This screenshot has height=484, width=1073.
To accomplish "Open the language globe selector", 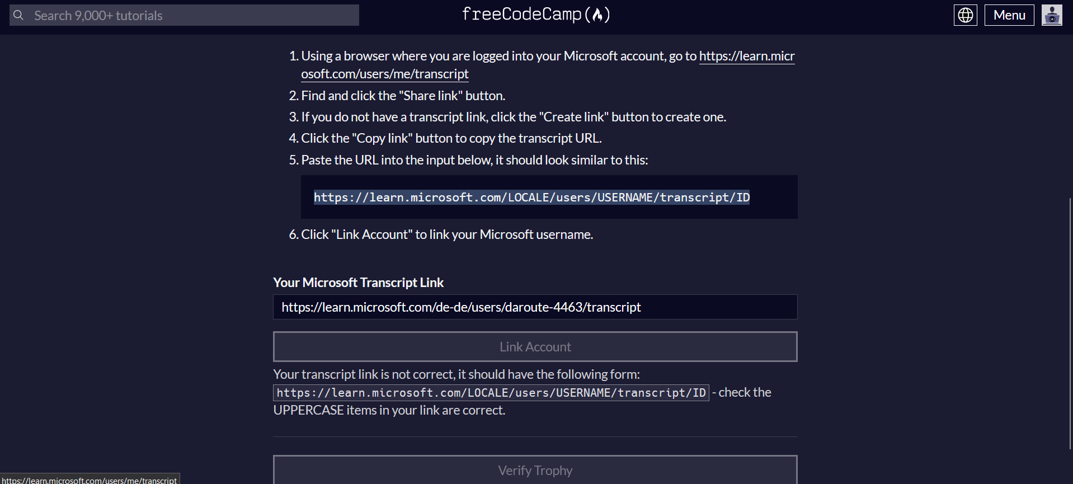I will [x=965, y=15].
